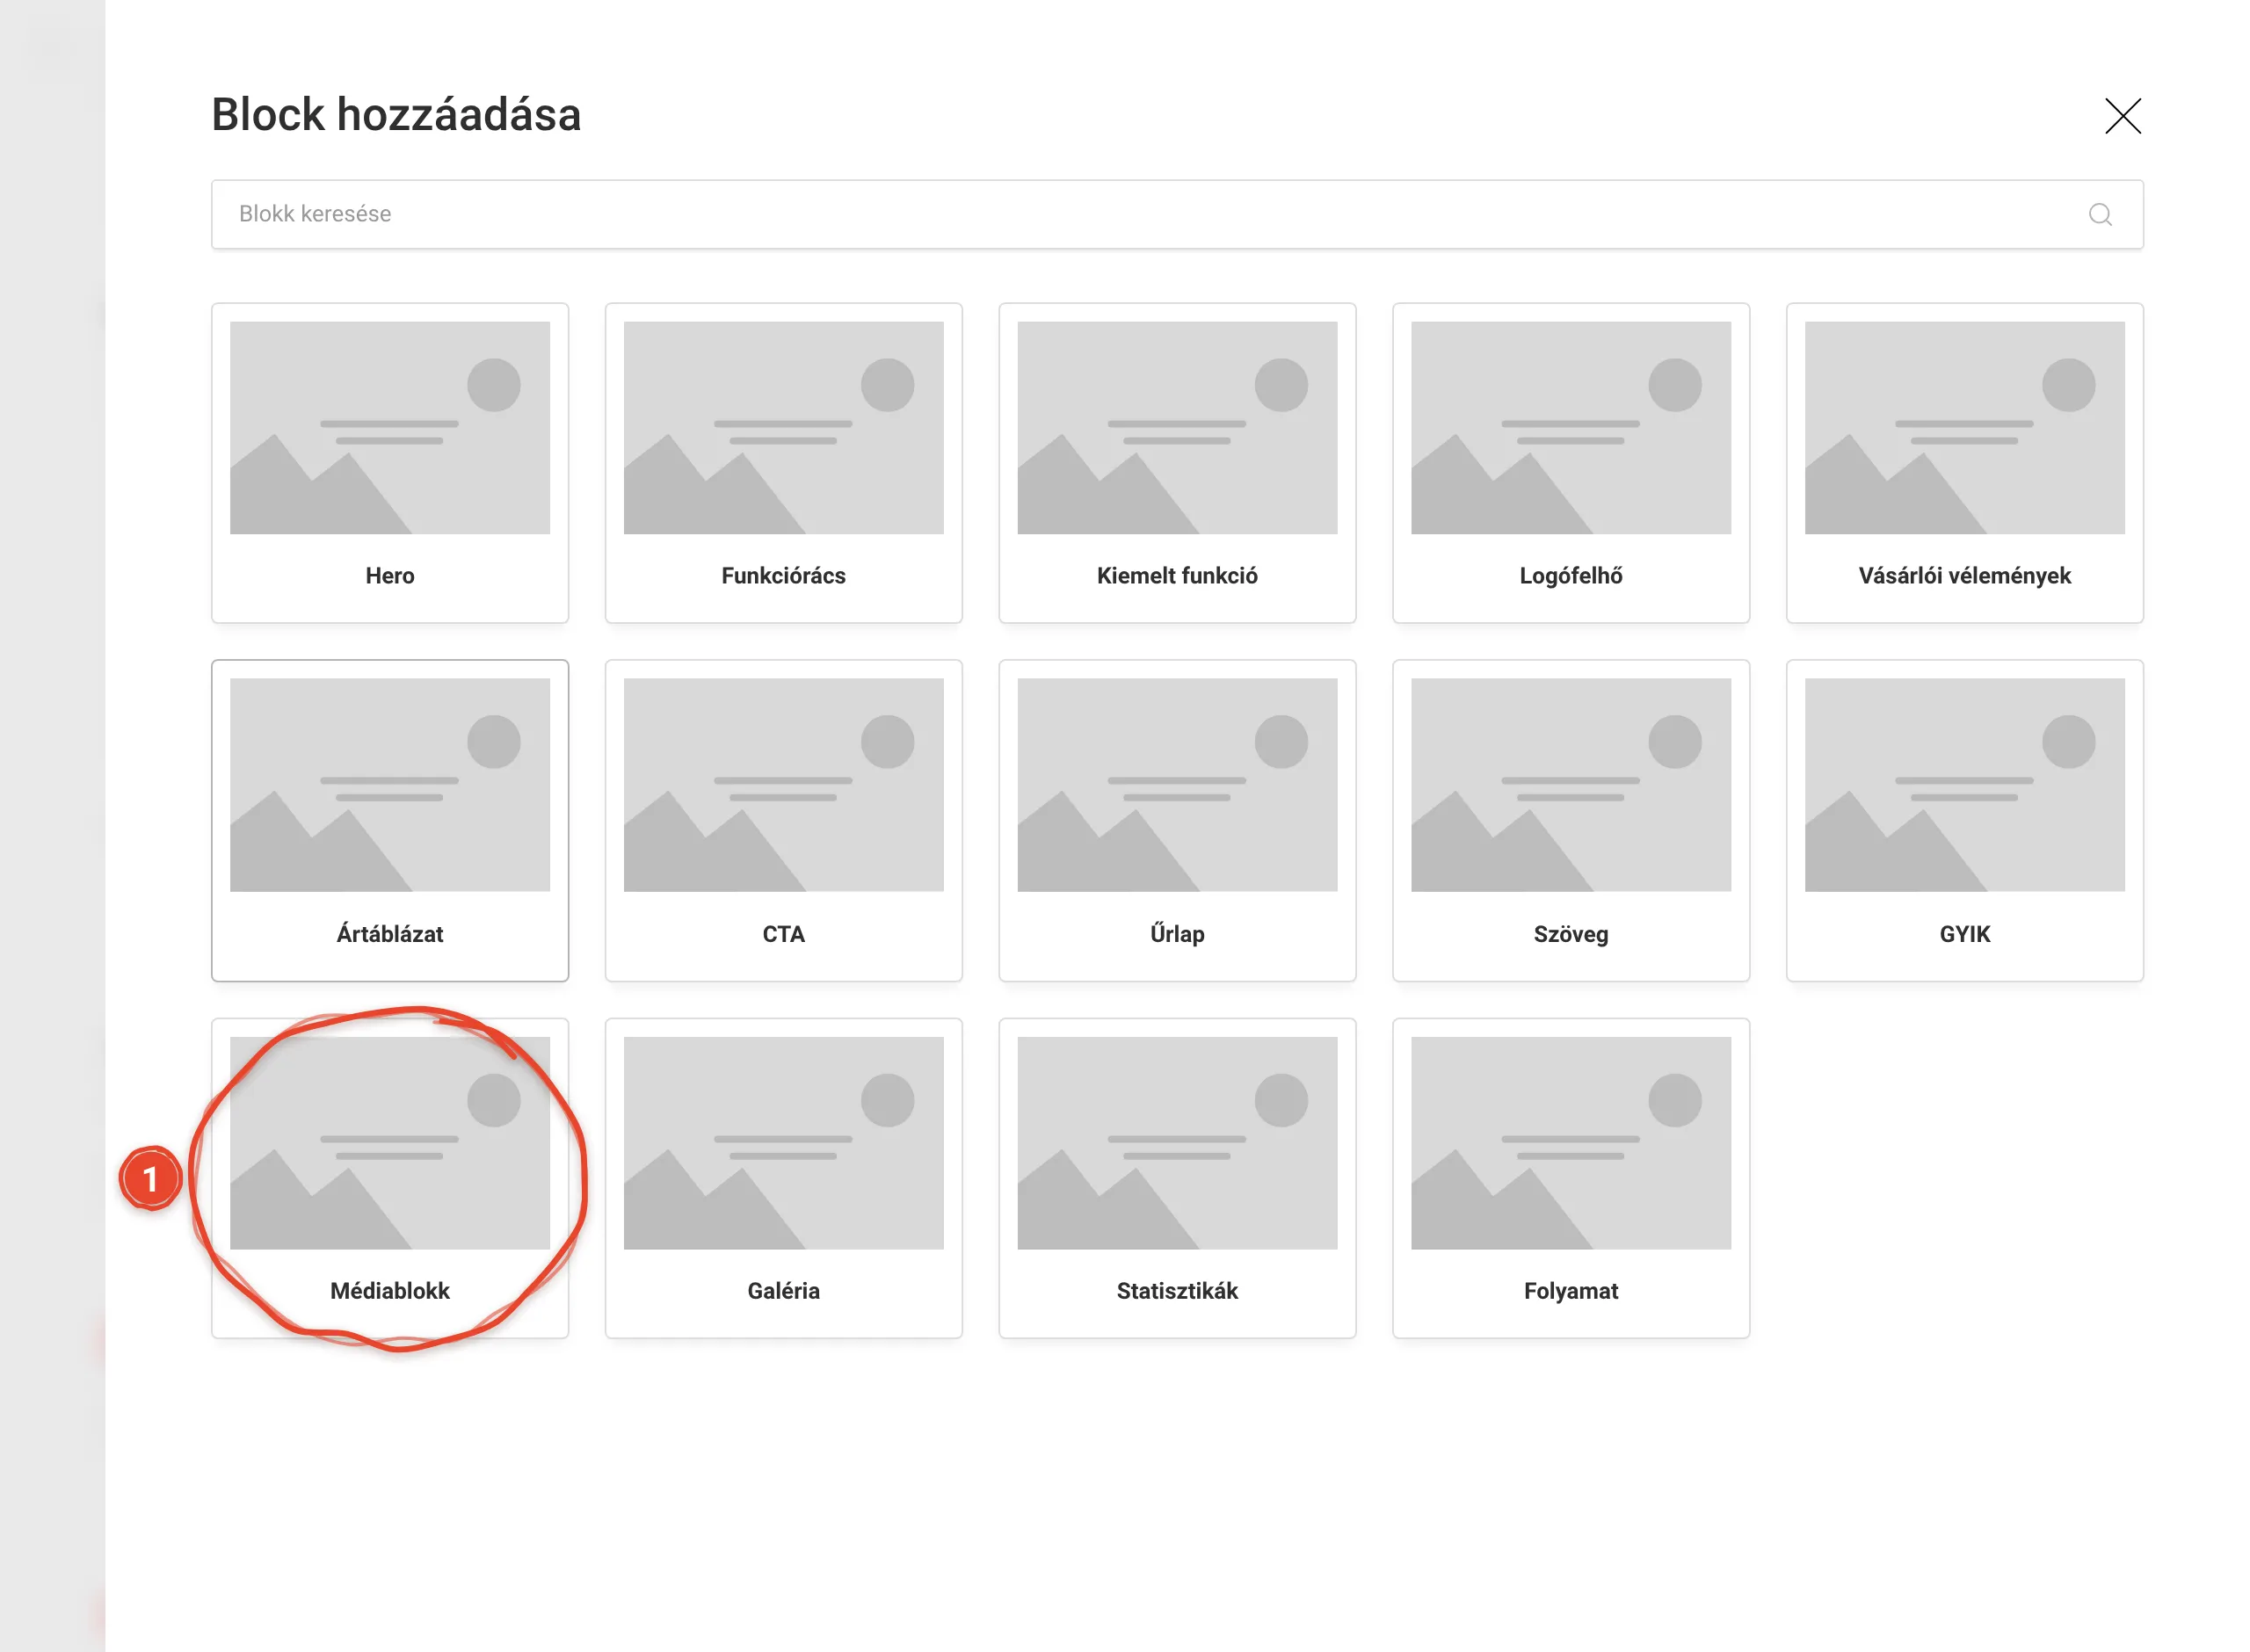Click the search magnifier icon
Viewport: 2250px width, 1652px height.
2100,214
